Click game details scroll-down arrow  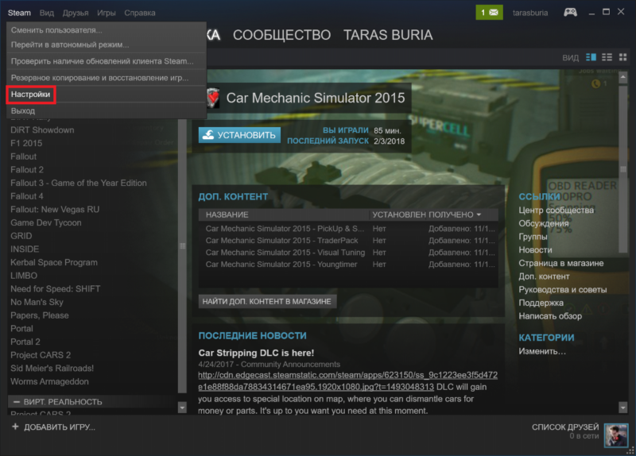point(623,408)
